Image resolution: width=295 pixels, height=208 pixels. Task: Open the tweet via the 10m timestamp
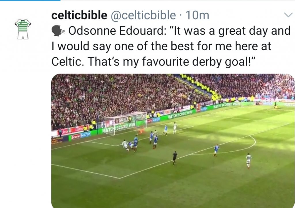(197, 15)
